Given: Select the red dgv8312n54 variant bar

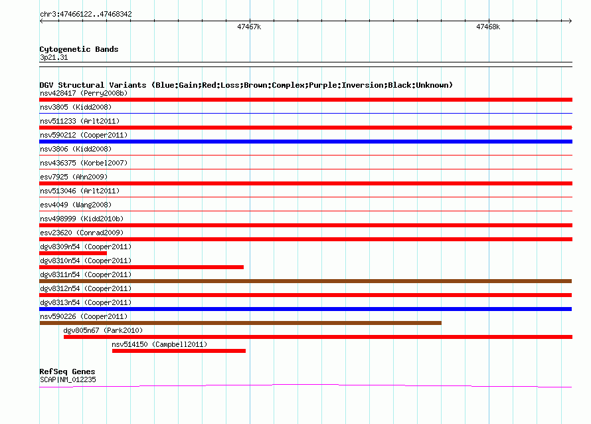Looking at the screenshot, I should (x=305, y=295).
